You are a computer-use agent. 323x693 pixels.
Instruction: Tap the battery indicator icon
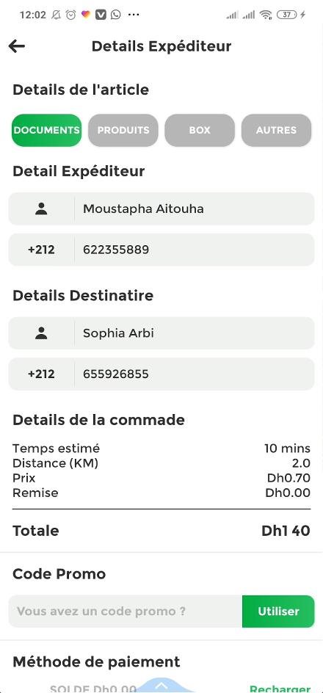(287, 15)
